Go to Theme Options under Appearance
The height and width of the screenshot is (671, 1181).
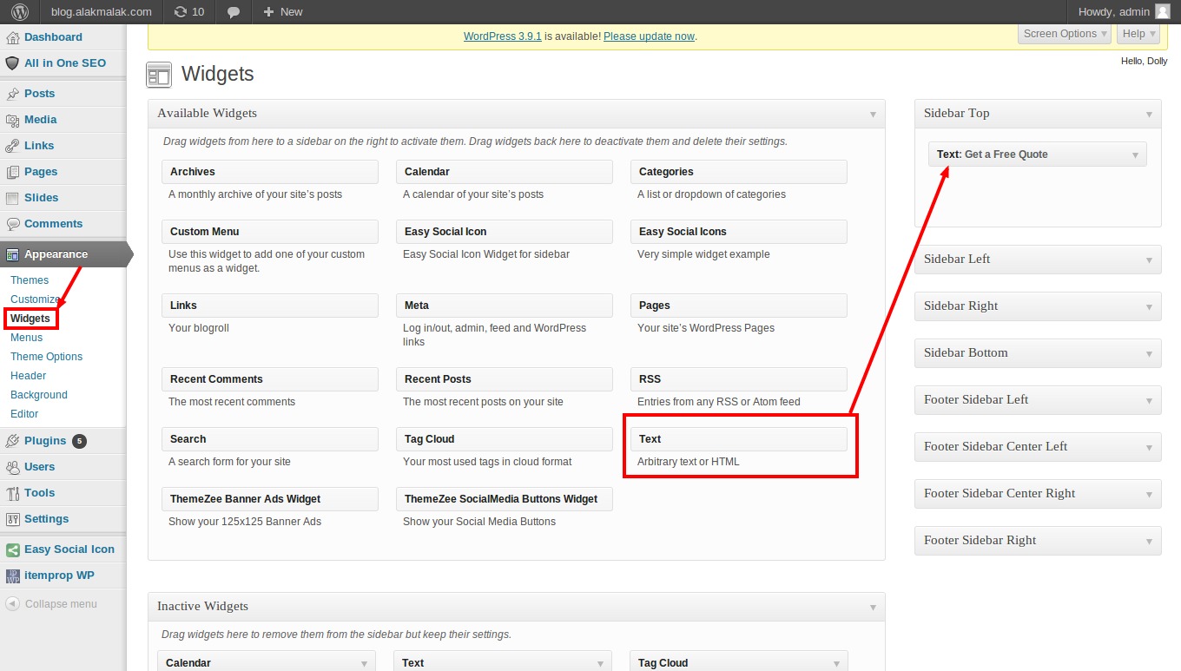pyautogui.click(x=46, y=356)
